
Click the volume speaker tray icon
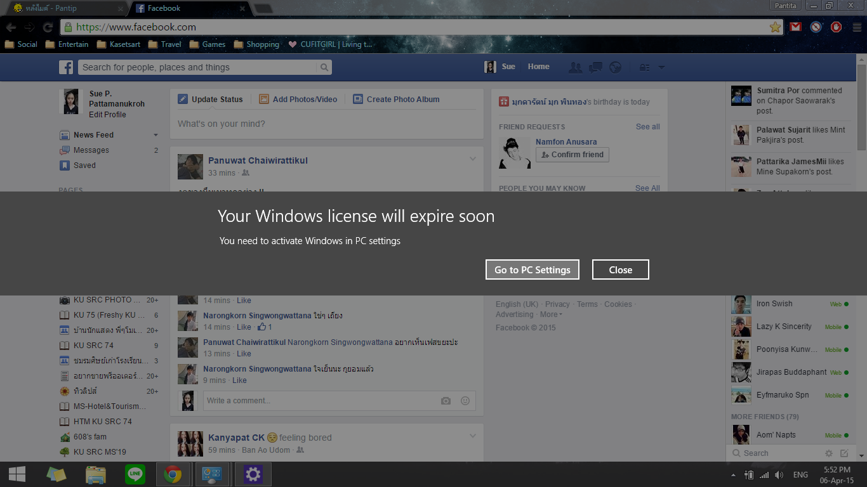pyautogui.click(x=779, y=475)
